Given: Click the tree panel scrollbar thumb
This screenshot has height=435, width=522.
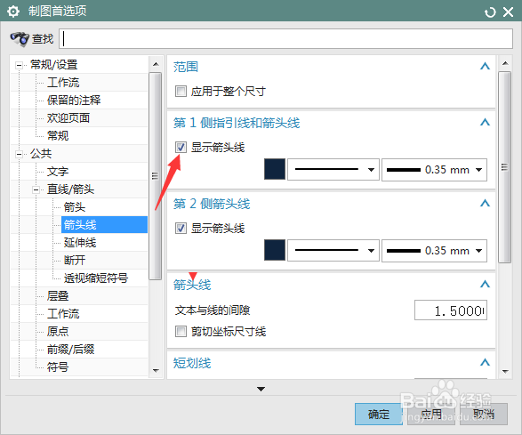Looking at the screenshot, I should 155,176.
